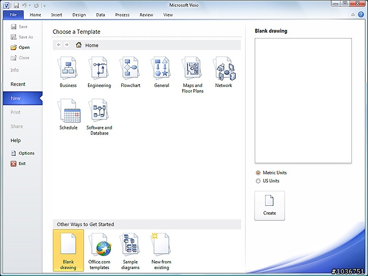
Task: Switch to the Review ribbon tab
Action: point(146,15)
